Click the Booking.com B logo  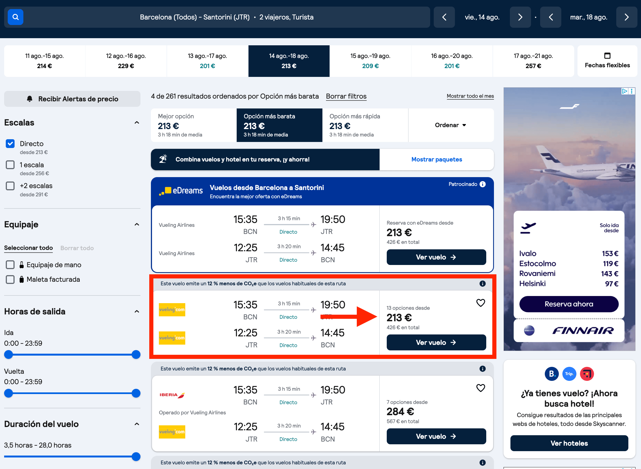pyautogui.click(x=551, y=374)
